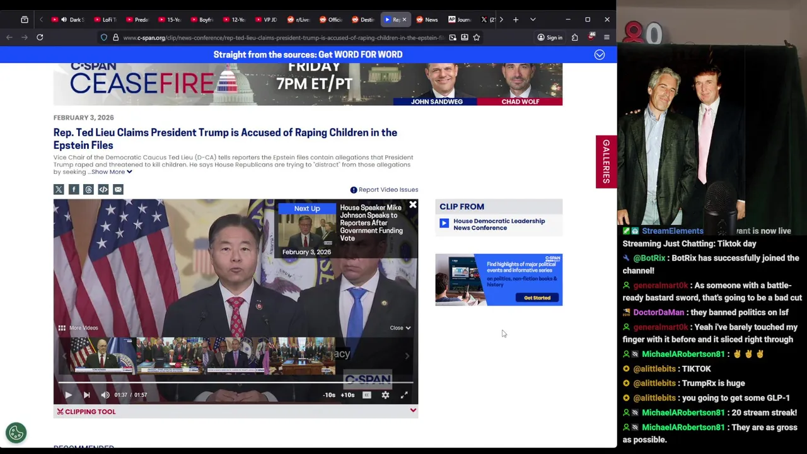Share the clip on Threads

pyautogui.click(x=88, y=189)
